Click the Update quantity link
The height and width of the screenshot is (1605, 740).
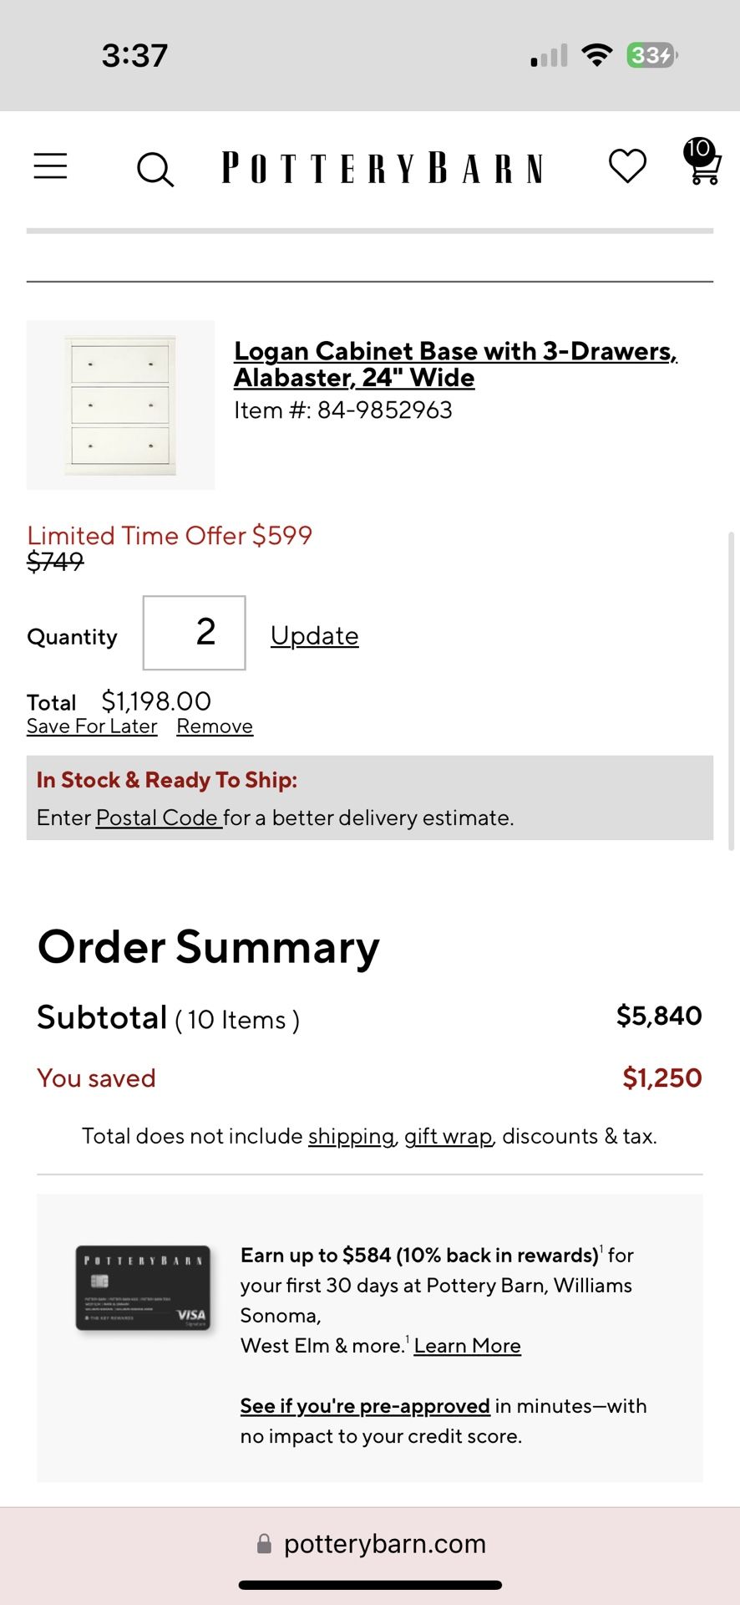[314, 635]
